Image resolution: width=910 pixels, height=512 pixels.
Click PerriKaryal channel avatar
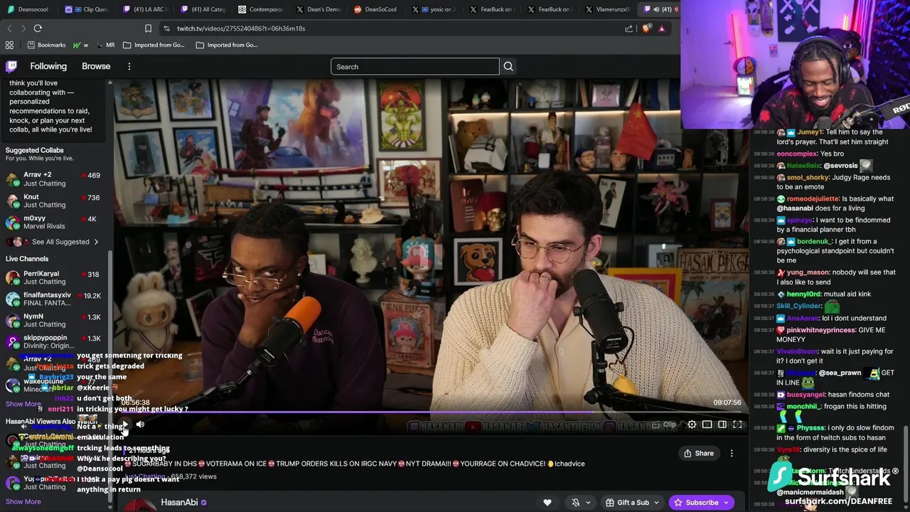click(12, 277)
